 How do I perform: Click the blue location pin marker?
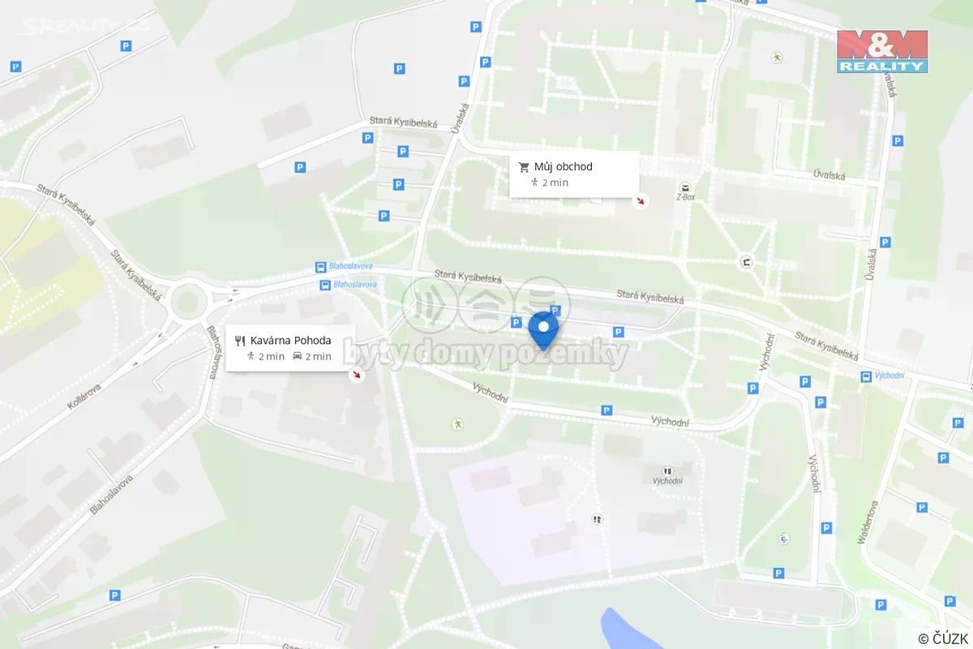[543, 329]
